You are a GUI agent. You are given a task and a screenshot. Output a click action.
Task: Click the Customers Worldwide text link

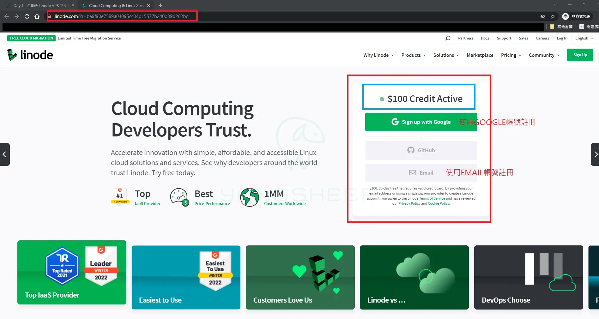[285, 204]
